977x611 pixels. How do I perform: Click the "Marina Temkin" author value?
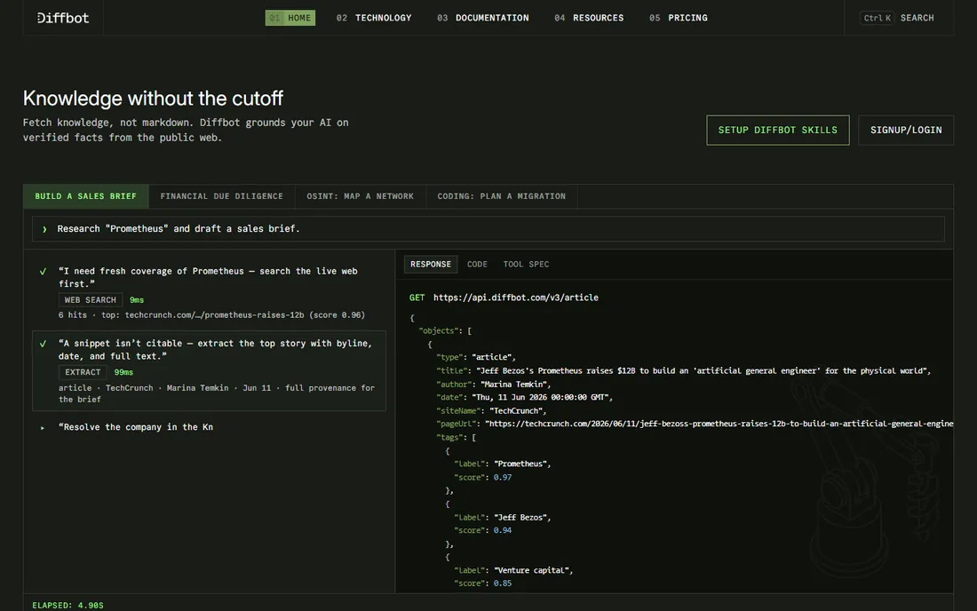coord(516,385)
